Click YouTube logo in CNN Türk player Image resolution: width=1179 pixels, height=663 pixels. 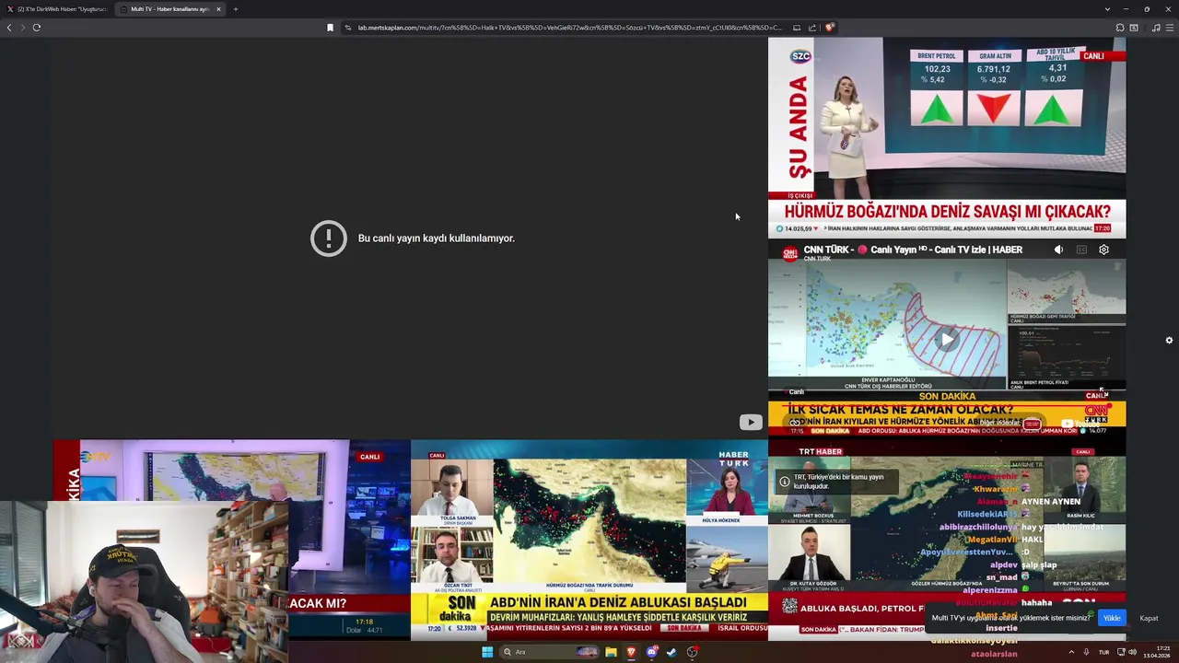coord(1079,424)
